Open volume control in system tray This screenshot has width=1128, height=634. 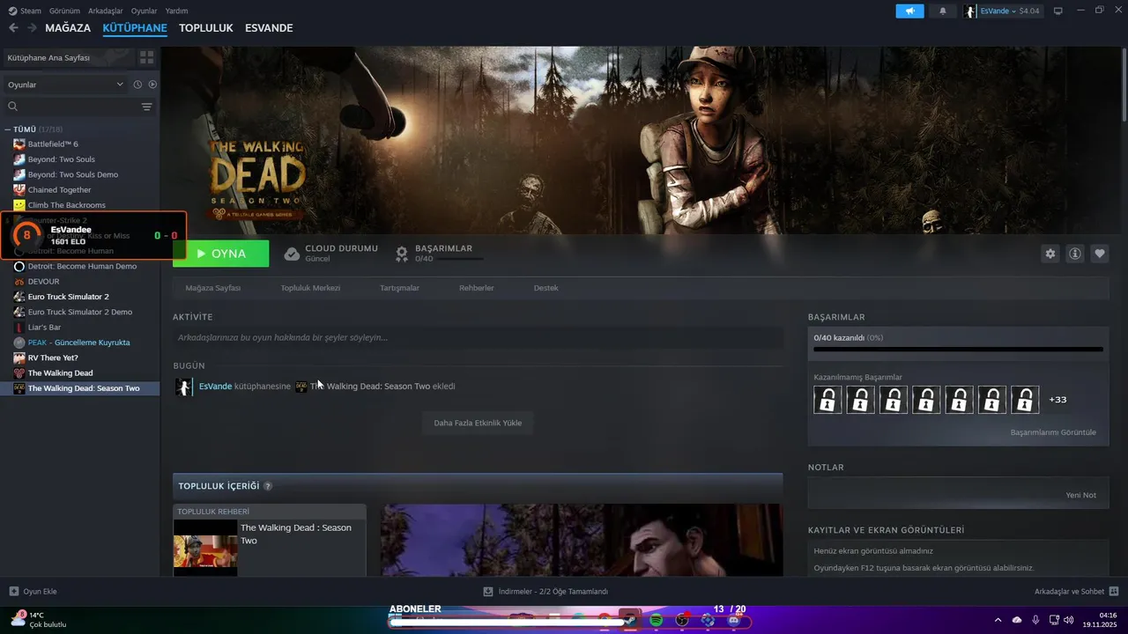pos(1069,620)
